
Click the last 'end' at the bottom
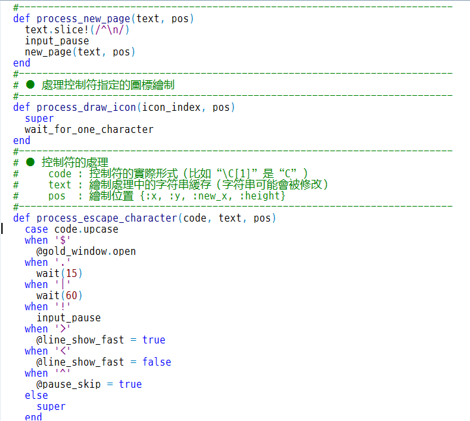33,417
